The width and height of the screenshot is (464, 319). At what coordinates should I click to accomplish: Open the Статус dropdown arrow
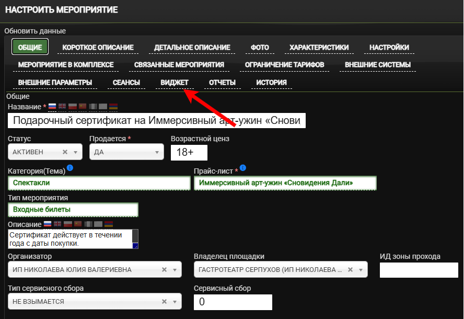point(75,152)
